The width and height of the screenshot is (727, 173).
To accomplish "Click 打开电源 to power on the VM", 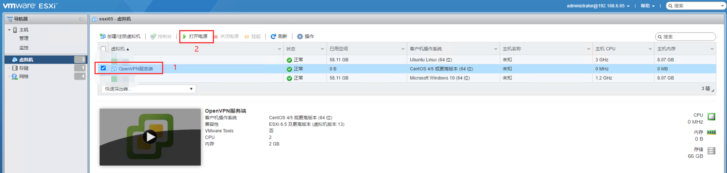I will pos(195,36).
